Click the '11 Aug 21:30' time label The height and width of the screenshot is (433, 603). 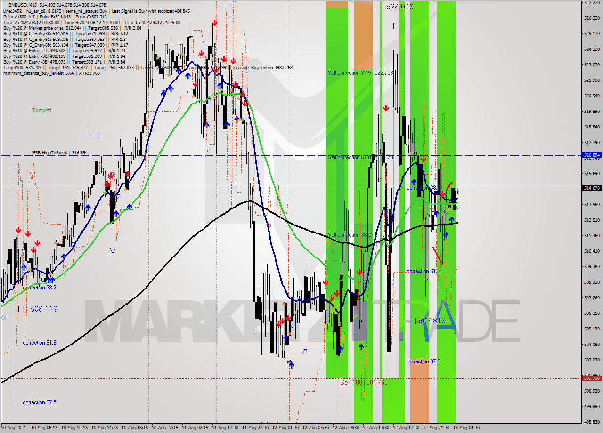tap(255, 428)
